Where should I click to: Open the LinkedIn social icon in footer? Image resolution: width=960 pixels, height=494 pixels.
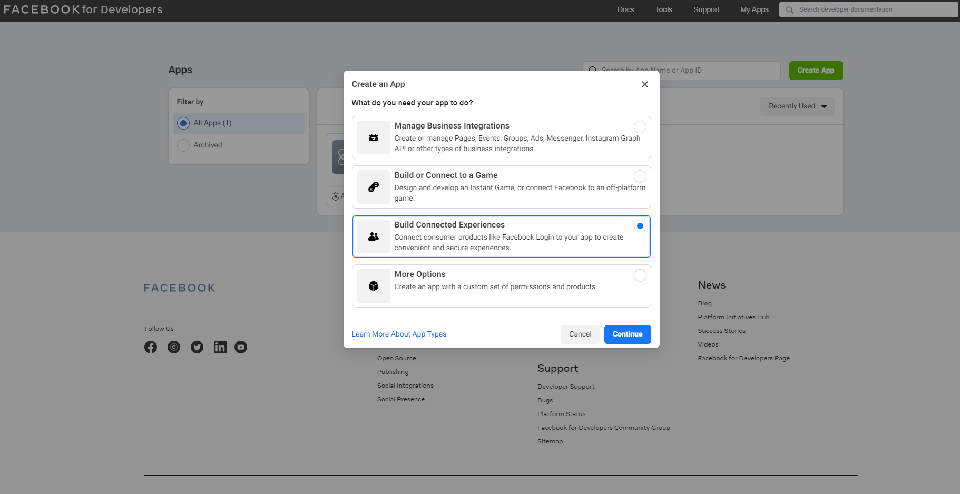[220, 347]
